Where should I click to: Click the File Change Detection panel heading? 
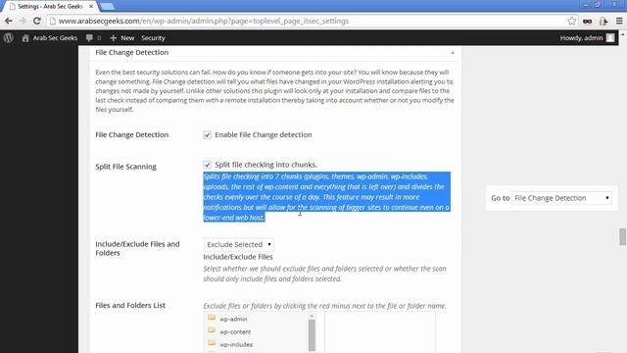131,52
